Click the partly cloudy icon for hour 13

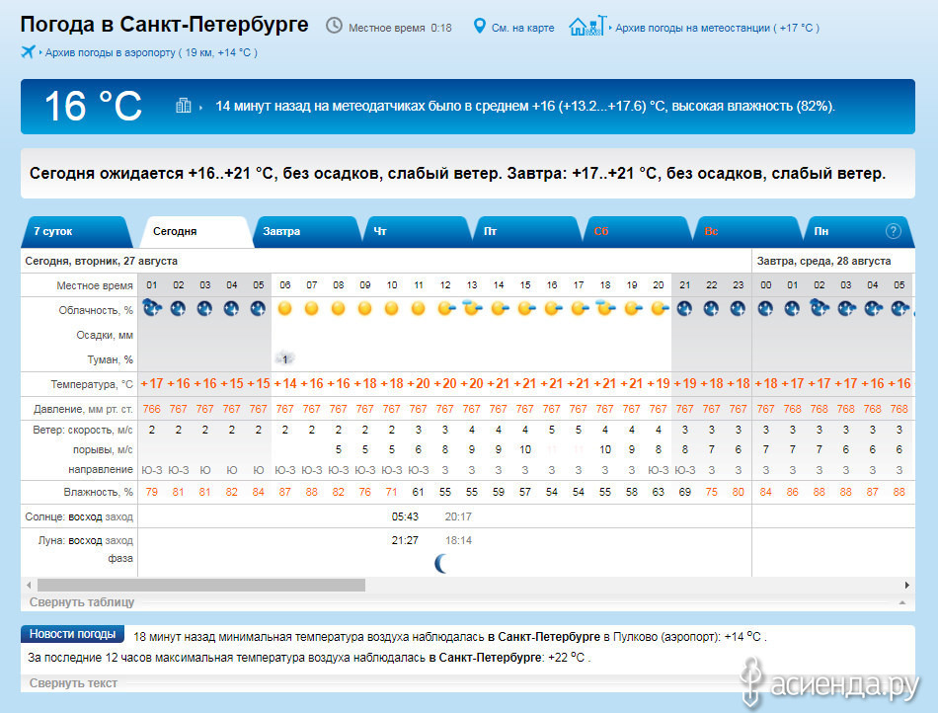(472, 309)
